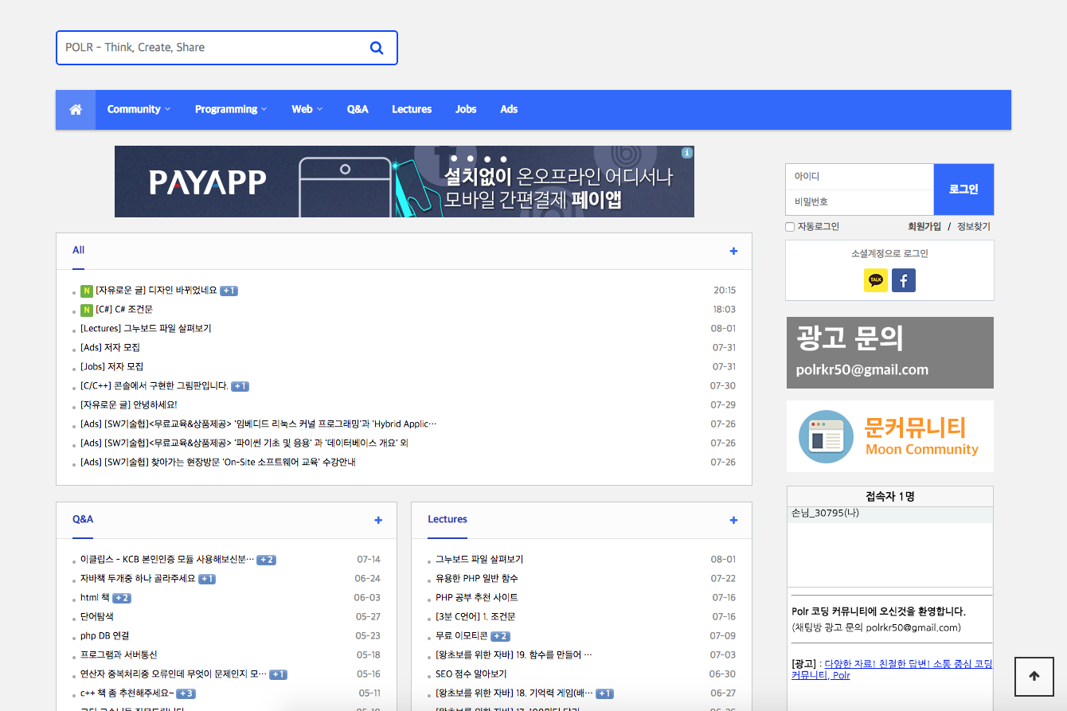Viewport: 1067px width, 711px height.
Task: Expand the Community dropdown menu
Action: click(x=139, y=110)
